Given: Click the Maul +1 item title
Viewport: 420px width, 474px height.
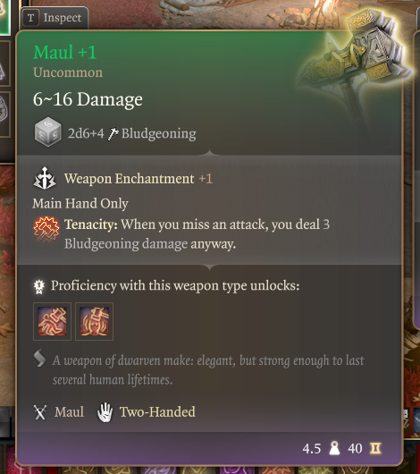Looking at the screenshot, I should (65, 52).
